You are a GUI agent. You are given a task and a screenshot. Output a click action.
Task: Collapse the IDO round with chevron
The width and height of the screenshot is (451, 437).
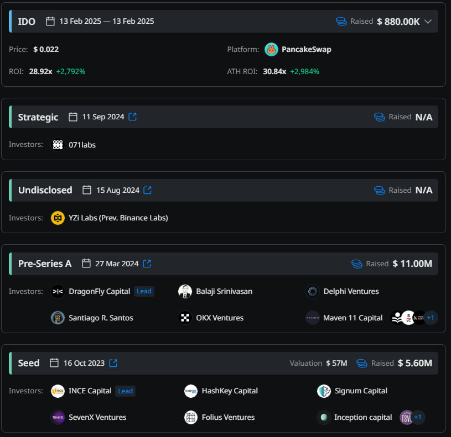tap(427, 22)
